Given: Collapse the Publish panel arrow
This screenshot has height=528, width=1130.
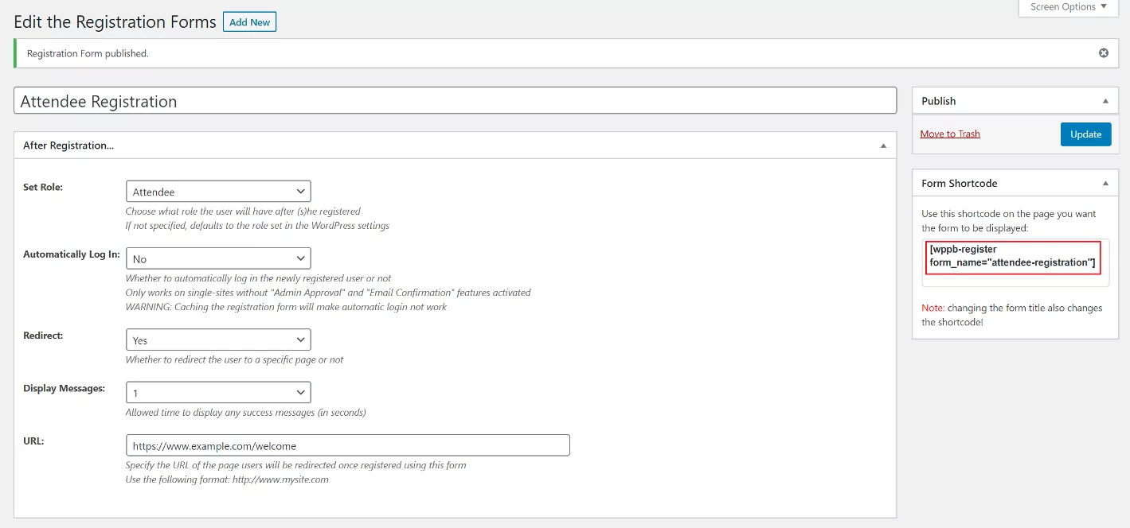Looking at the screenshot, I should [1105, 101].
